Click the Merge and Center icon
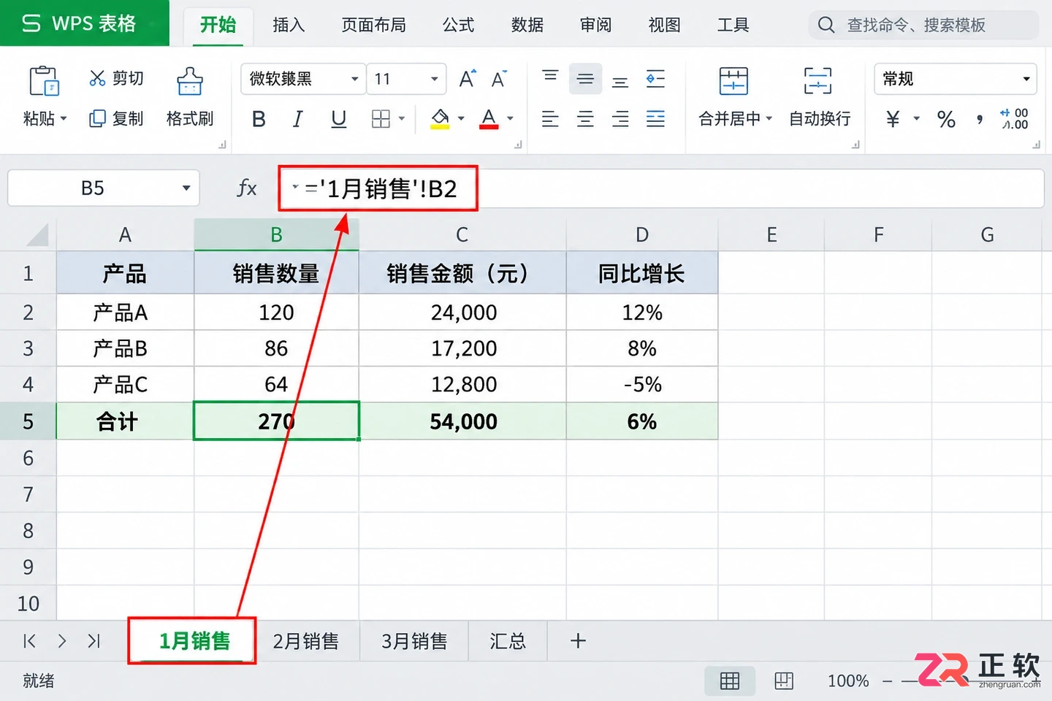 pyautogui.click(x=733, y=81)
